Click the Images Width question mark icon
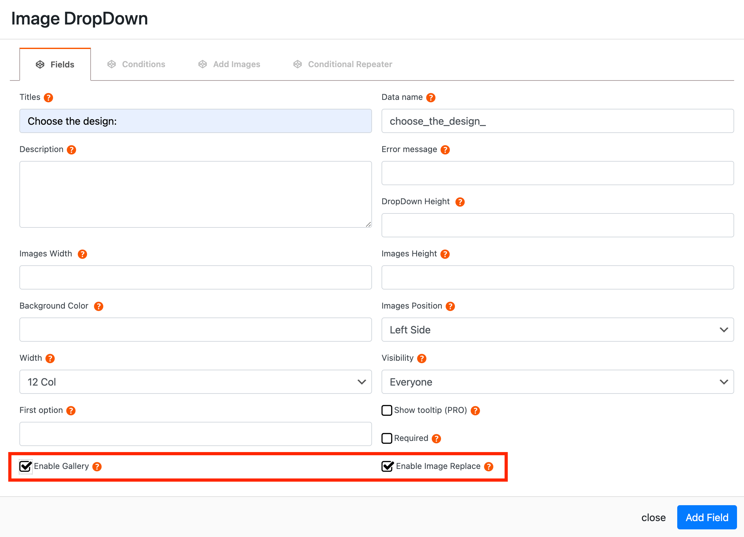The image size is (744, 537). coord(82,254)
